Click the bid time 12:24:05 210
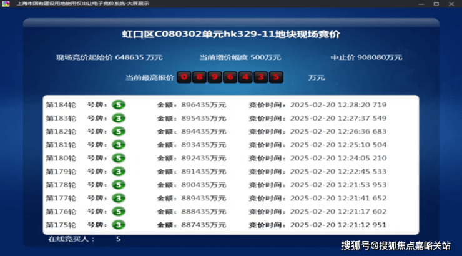The height and width of the screenshot is (256, 462). (362, 158)
